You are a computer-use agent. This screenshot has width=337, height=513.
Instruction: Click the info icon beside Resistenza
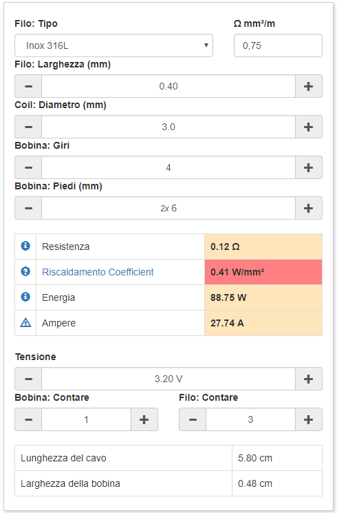point(25,246)
